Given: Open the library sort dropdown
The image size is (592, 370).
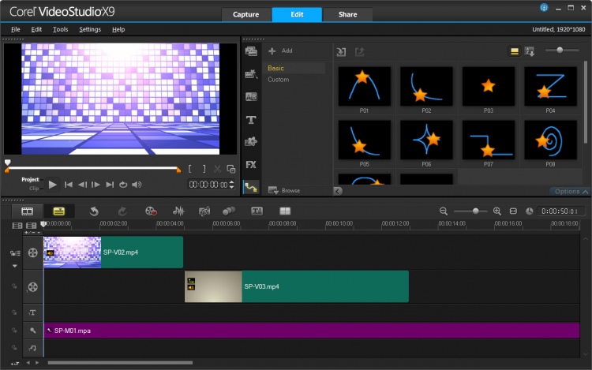Looking at the screenshot, I should click(x=530, y=51).
